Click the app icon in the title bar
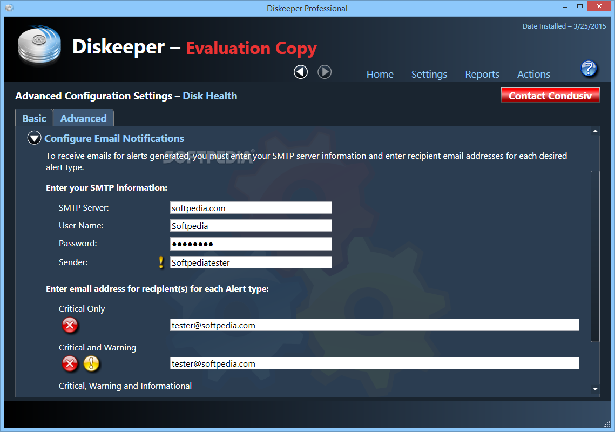 click(x=10, y=8)
